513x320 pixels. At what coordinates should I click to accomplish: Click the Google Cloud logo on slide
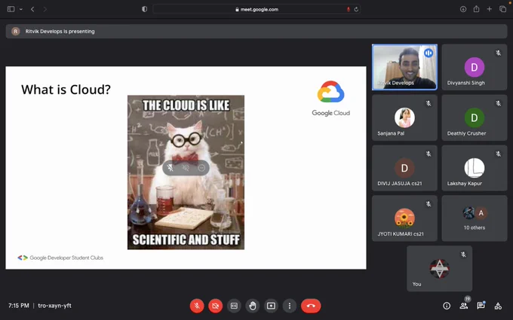(x=330, y=99)
